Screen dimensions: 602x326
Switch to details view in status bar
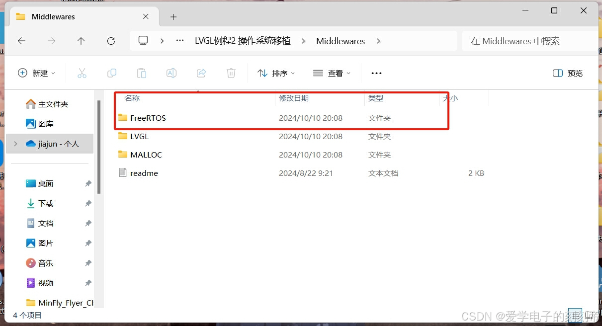pyautogui.click(x=574, y=315)
